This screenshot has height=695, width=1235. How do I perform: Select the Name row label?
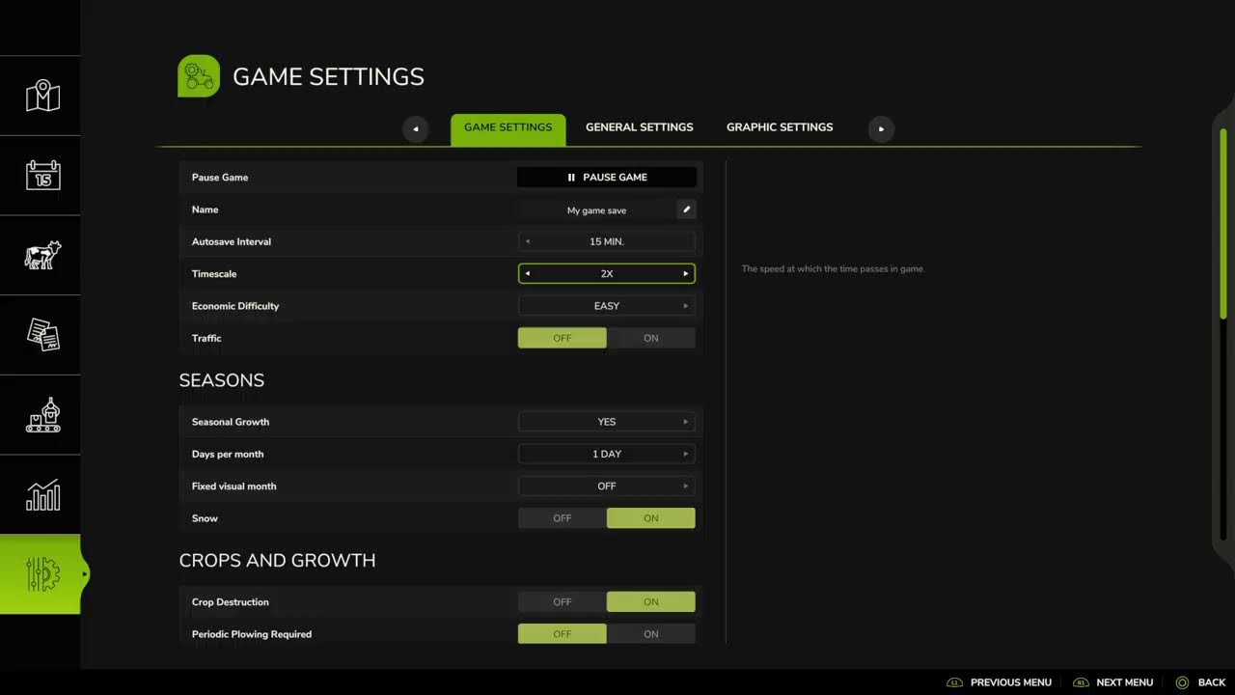tap(206, 209)
